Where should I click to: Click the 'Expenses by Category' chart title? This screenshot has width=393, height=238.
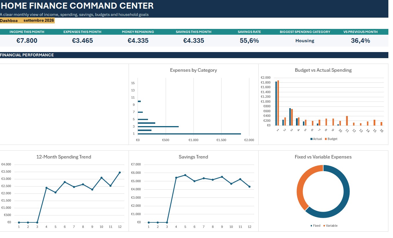click(193, 70)
